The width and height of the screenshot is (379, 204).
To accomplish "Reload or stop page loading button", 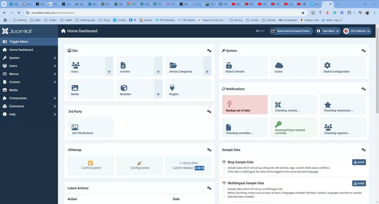I will 19,13.
